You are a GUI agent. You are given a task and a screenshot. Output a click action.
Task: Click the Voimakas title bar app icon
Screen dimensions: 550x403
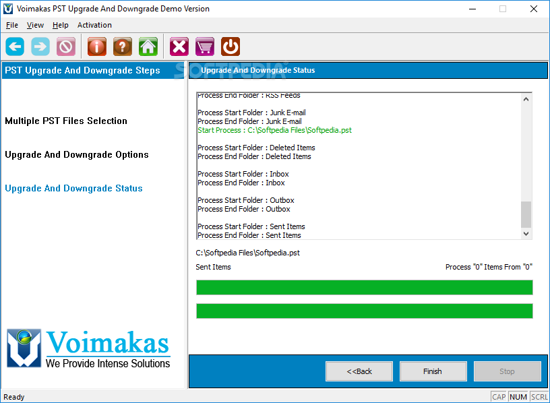[8, 9]
